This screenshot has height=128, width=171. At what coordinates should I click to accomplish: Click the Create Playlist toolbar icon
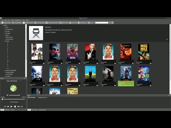[x=13, y=22]
